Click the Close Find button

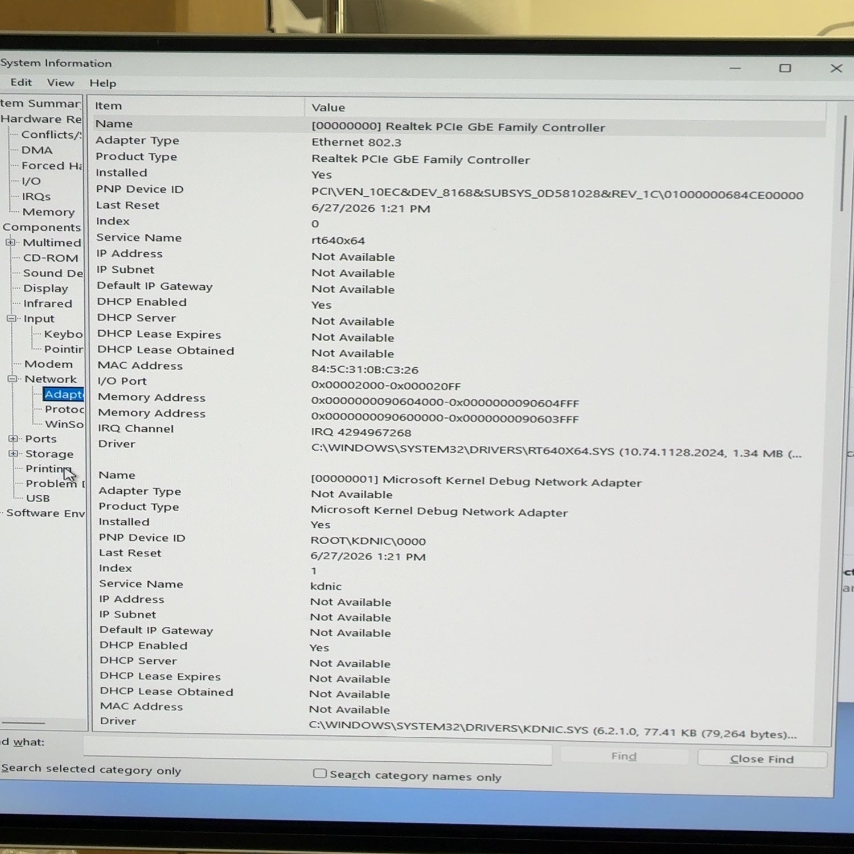coord(762,759)
